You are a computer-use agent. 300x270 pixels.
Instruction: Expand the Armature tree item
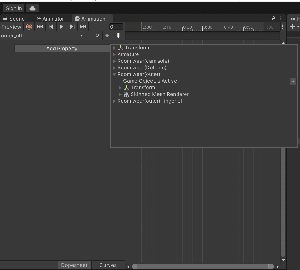click(114, 54)
